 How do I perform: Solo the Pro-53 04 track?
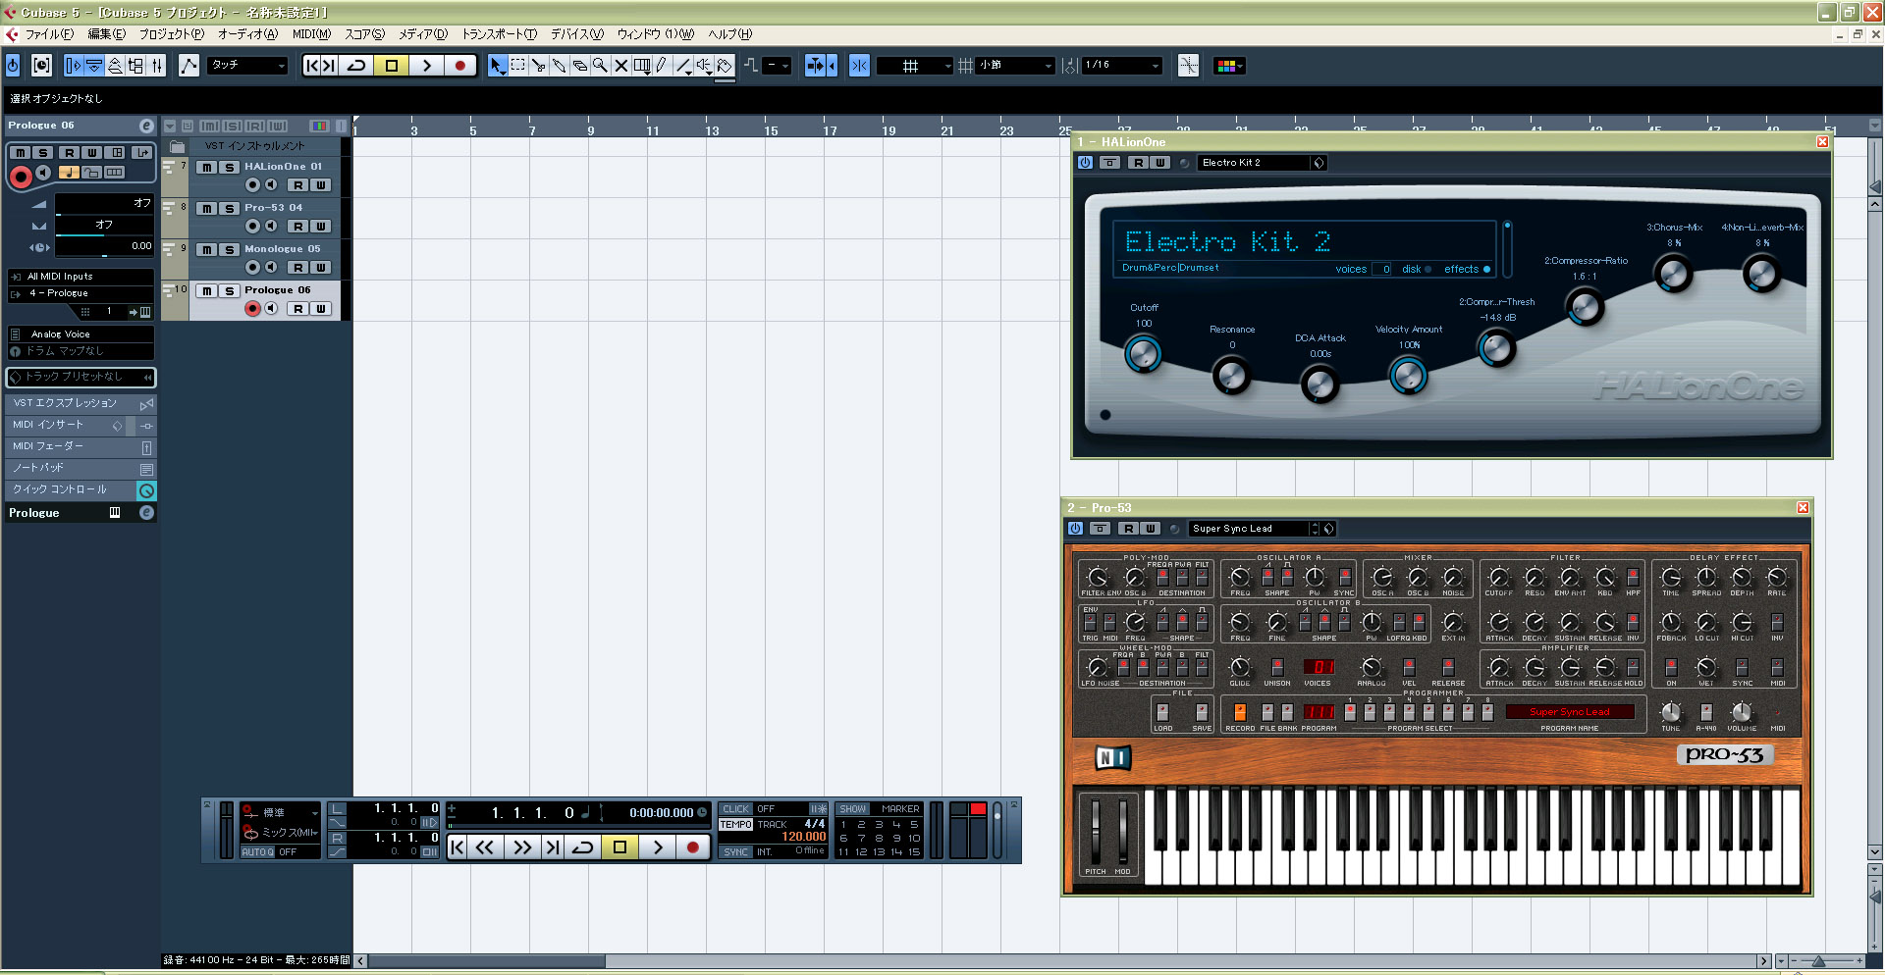pyautogui.click(x=229, y=209)
